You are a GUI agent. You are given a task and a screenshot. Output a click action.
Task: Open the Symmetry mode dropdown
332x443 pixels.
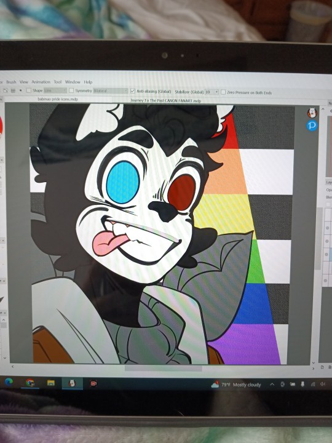click(111, 90)
